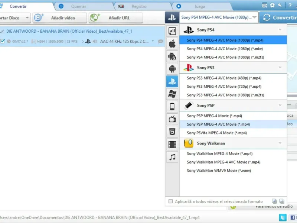Click the list menu icon near gear
Viewport: 297px width, 223px height.
[x=265, y=6]
